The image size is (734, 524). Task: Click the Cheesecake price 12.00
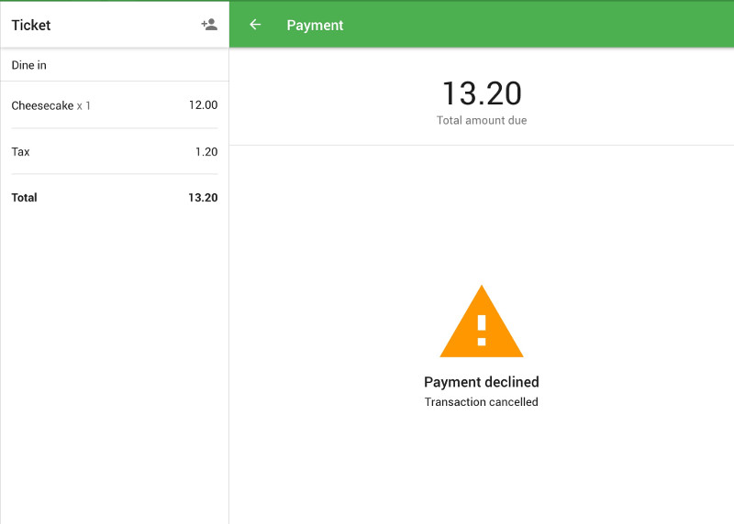[x=203, y=105]
